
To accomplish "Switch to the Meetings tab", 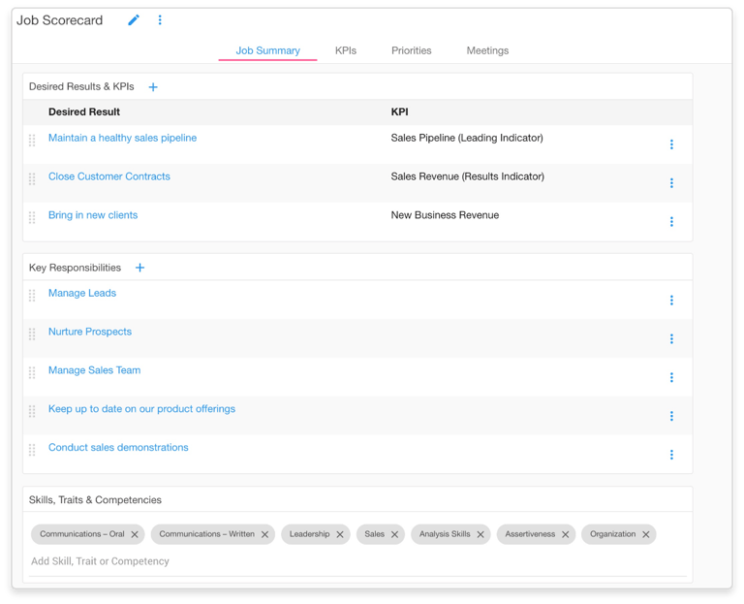I will [487, 50].
